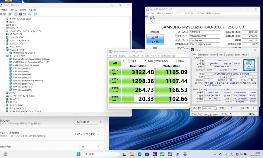Open the 設定(S) menu in CrystalDiskMark

[x=122, y=56]
